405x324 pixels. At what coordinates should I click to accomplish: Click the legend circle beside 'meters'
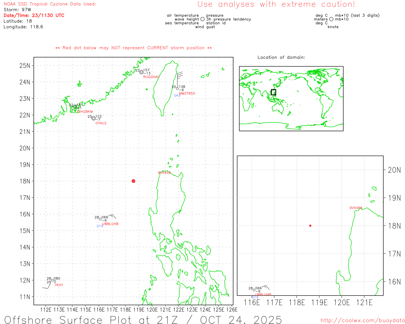coord(331,19)
